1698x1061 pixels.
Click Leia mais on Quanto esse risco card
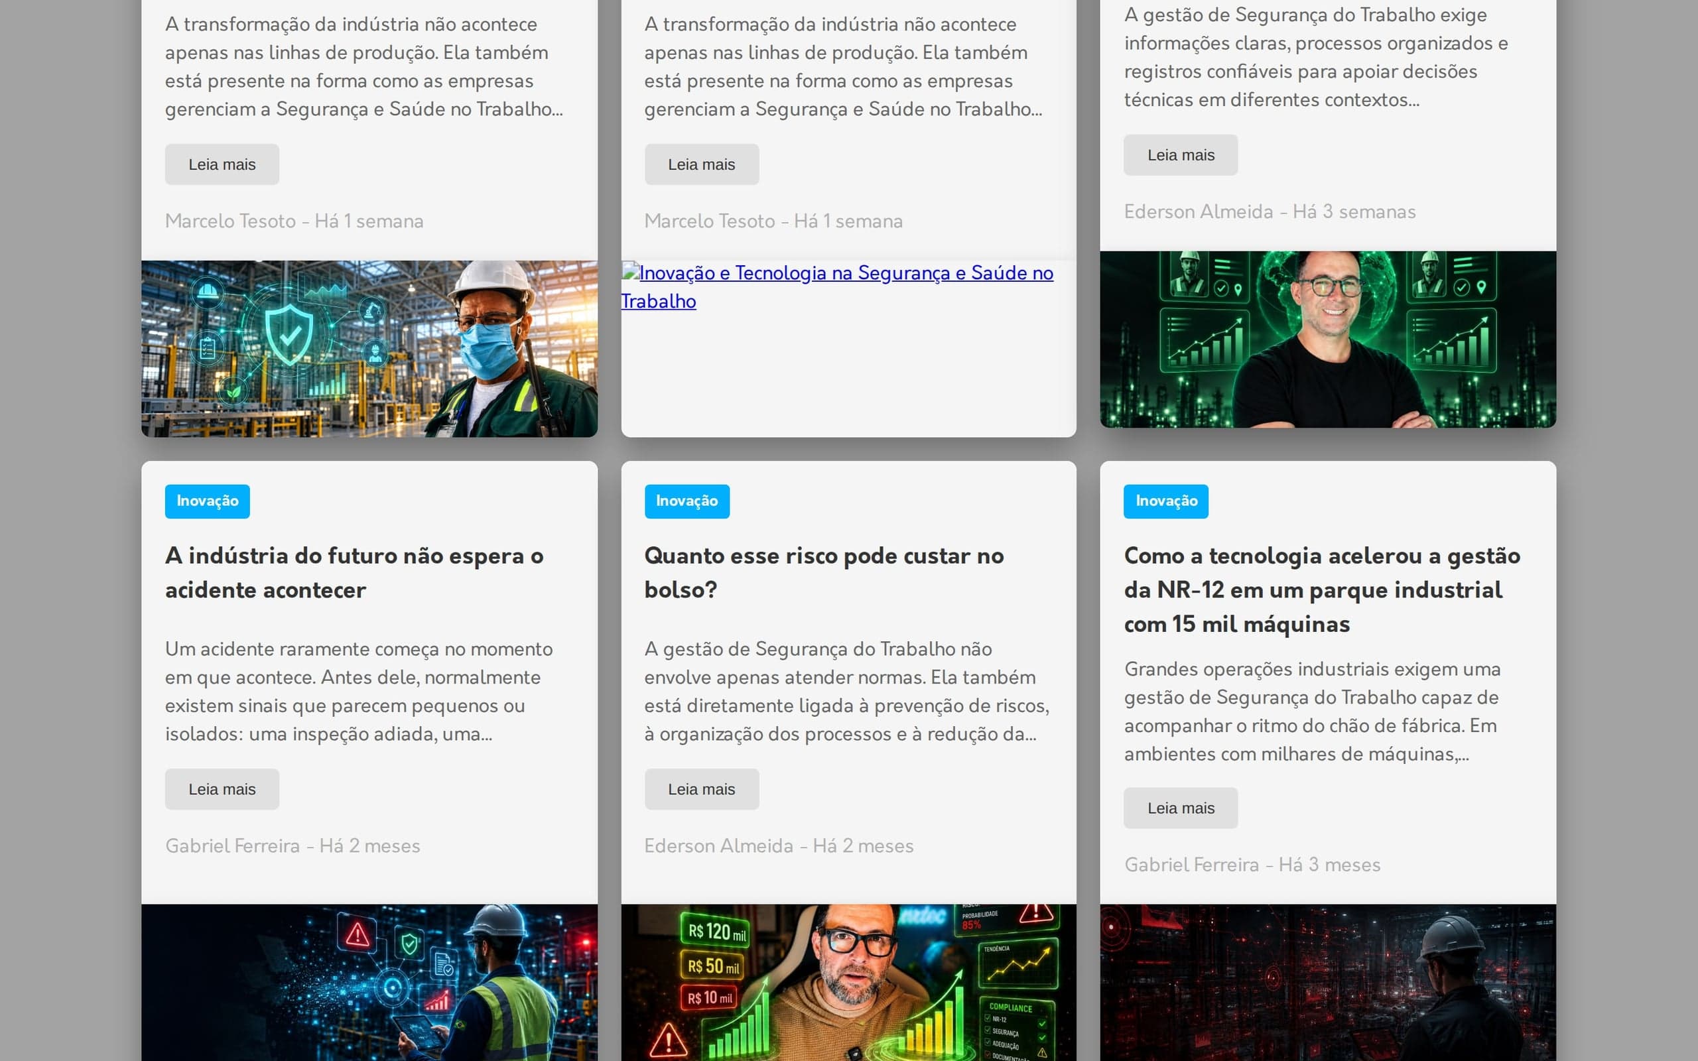701,788
